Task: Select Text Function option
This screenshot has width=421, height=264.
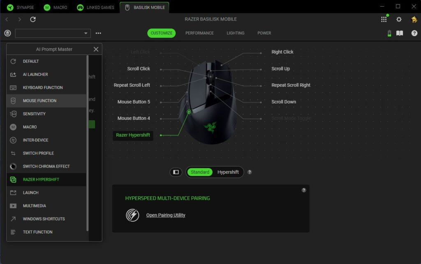Action: pyautogui.click(x=46, y=232)
